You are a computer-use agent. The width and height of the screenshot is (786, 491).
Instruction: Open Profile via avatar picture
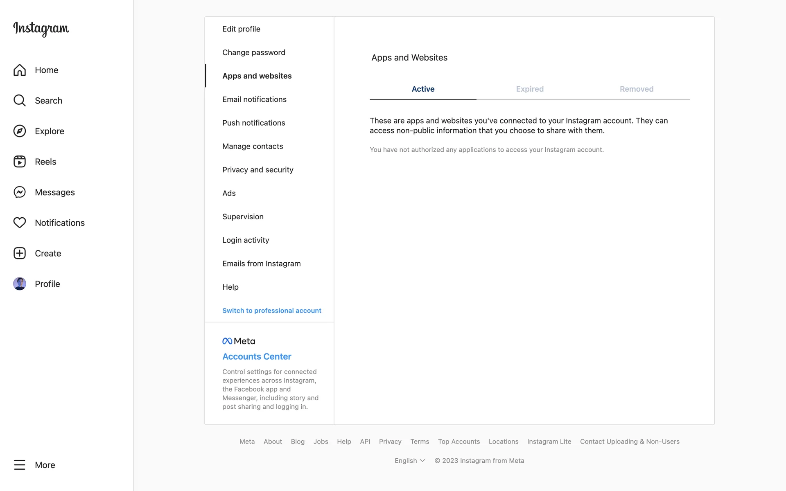point(20,284)
